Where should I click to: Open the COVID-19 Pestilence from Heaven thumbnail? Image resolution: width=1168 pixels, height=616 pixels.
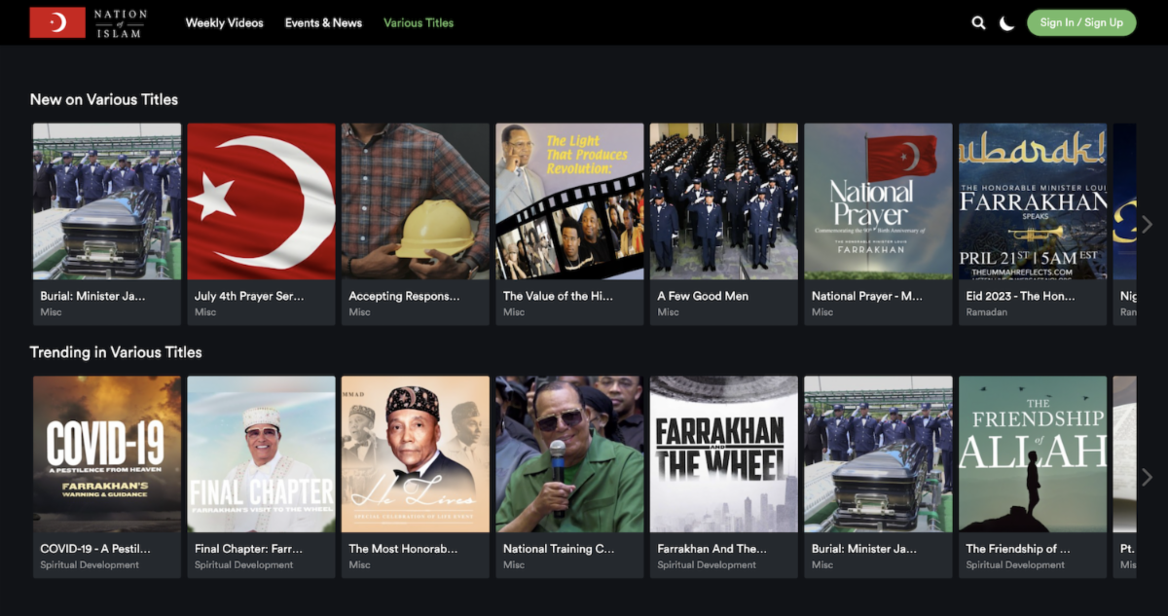click(107, 454)
